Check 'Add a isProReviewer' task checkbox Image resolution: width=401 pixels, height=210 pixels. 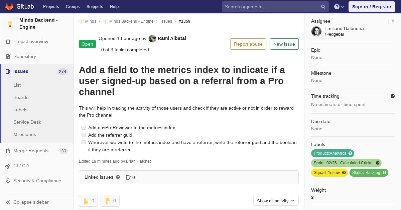click(x=84, y=128)
